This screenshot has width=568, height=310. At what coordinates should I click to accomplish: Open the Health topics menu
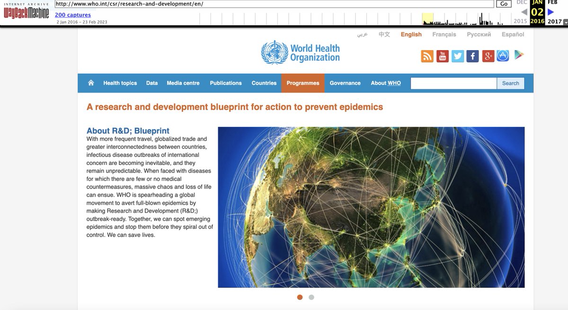pyautogui.click(x=120, y=83)
